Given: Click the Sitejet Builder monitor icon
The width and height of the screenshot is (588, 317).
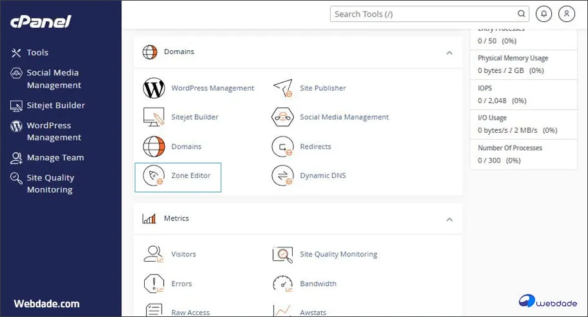Looking at the screenshot, I should coord(154,117).
